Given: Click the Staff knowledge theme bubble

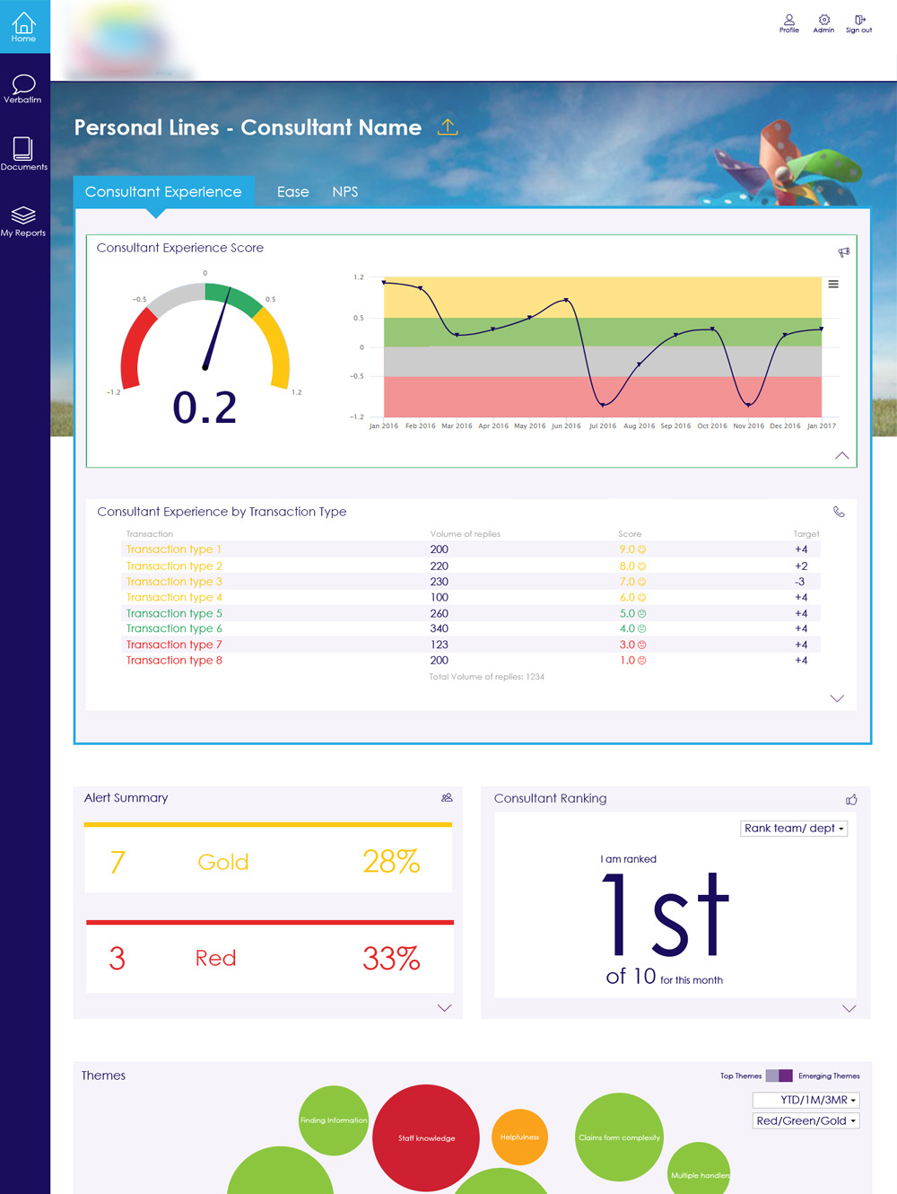Looking at the screenshot, I should coord(427,1137).
